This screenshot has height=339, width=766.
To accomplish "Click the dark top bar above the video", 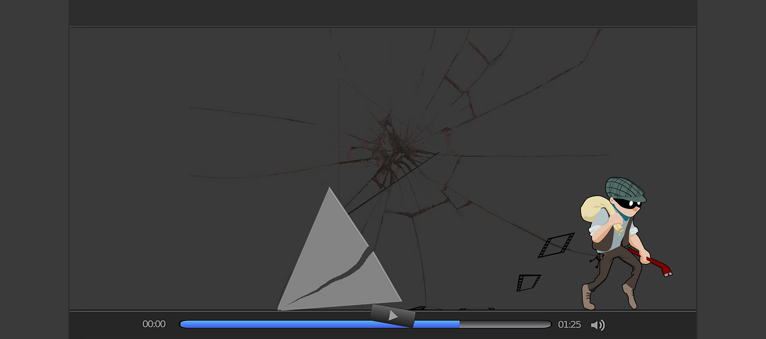I will coord(383,12).
